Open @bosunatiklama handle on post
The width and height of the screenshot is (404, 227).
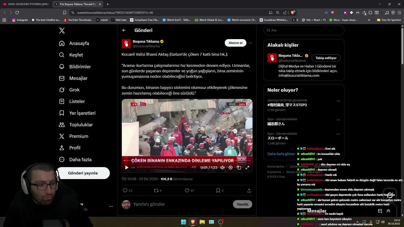[x=146, y=46]
